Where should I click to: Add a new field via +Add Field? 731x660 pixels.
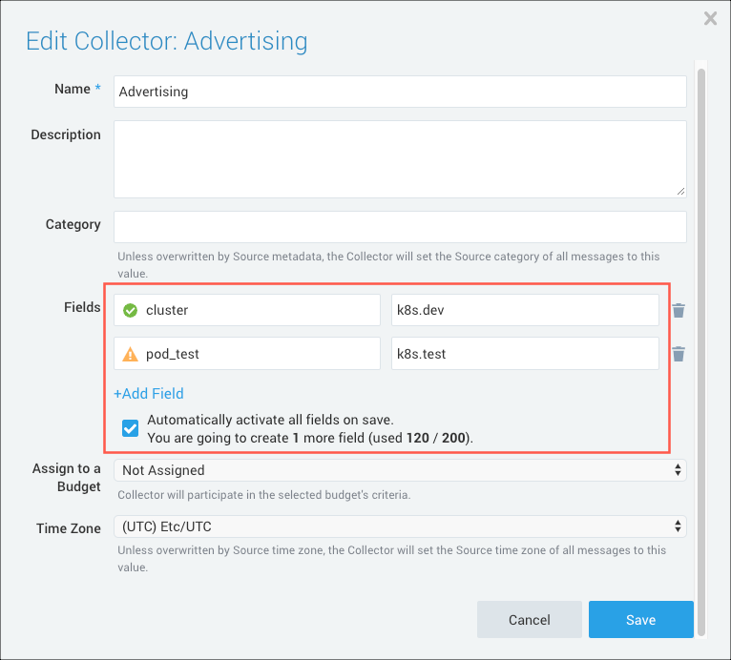pyautogui.click(x=149, y=393)
